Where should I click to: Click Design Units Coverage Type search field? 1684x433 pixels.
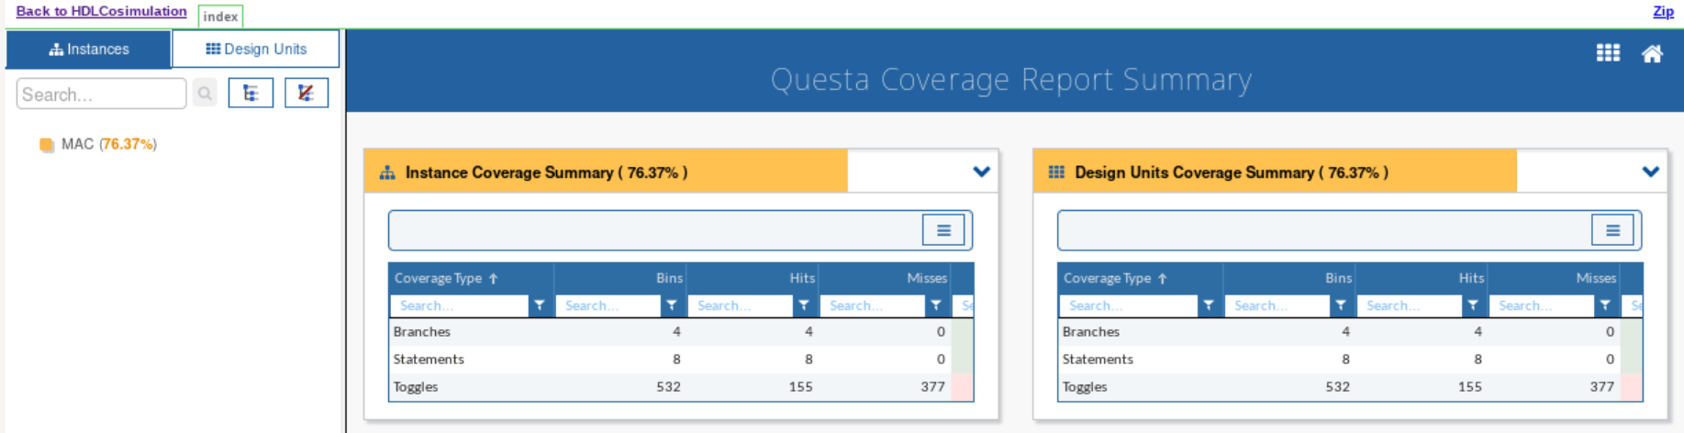point(1129,305)
